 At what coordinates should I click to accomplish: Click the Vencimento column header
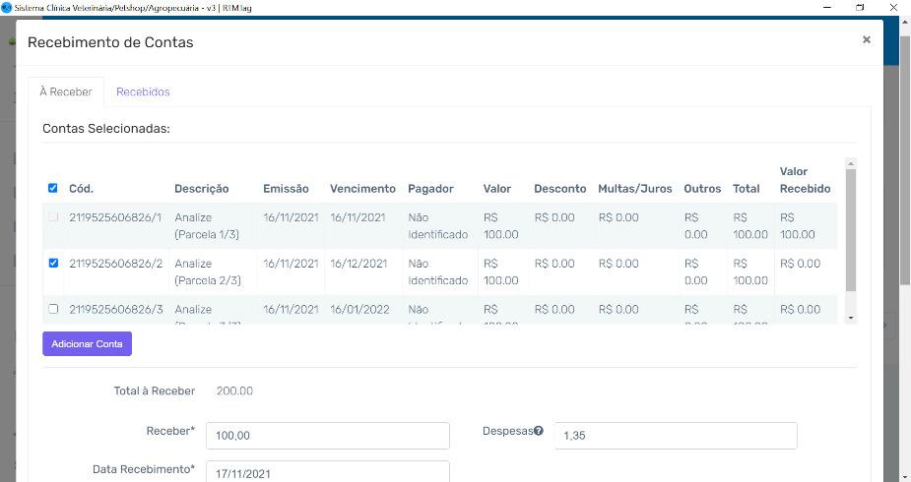362,189
